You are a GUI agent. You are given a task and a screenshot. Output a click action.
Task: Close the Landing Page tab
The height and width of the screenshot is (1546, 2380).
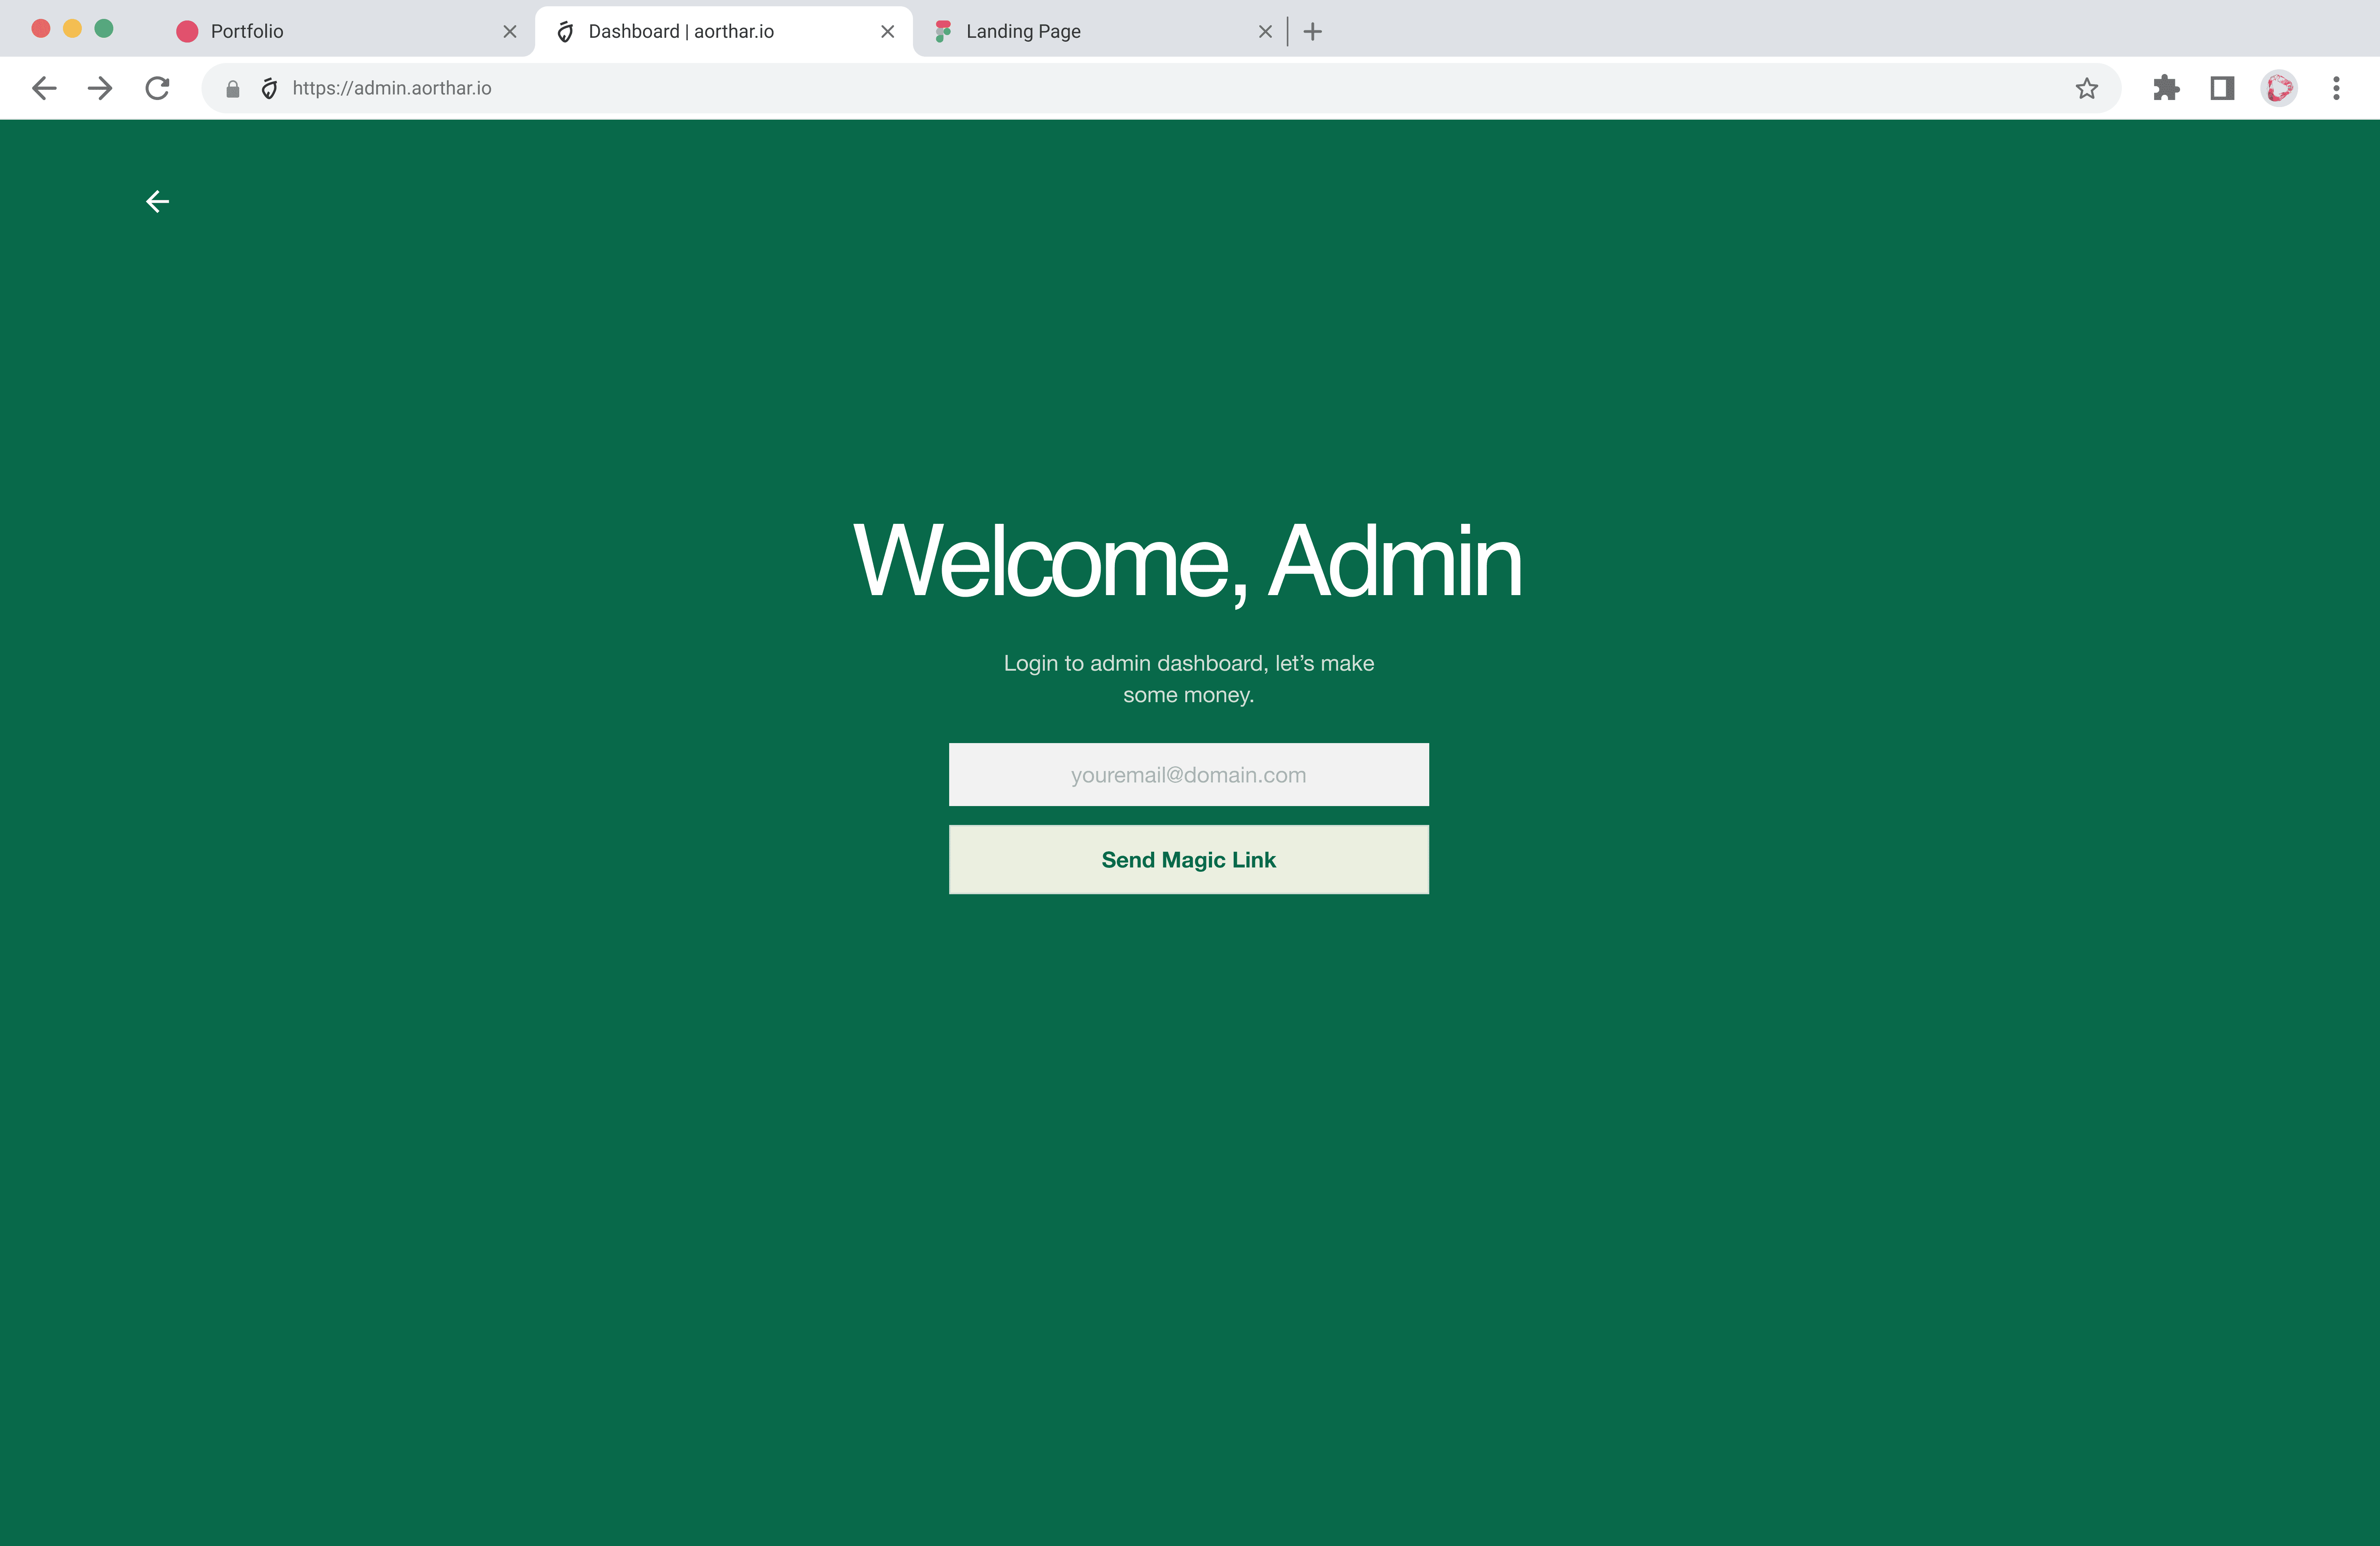1265,32
